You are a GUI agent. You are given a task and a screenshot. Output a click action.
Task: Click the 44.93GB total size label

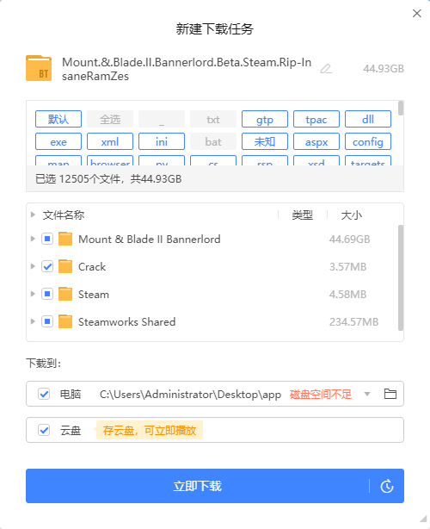click(384, 69)
